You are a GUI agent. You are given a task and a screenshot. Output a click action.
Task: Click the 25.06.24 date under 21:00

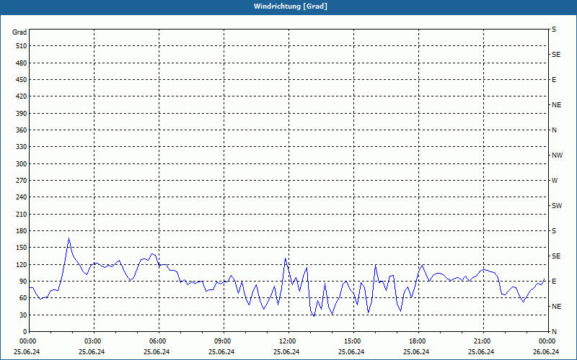pyautogui.click(x=481, y=352)
